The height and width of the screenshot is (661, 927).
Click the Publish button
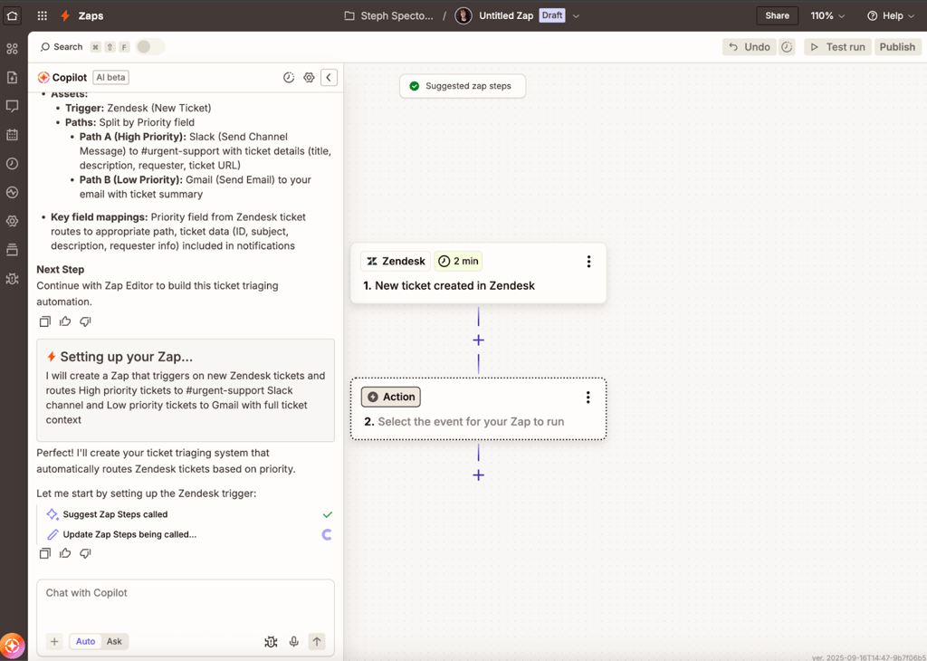[x=896, y=46]
